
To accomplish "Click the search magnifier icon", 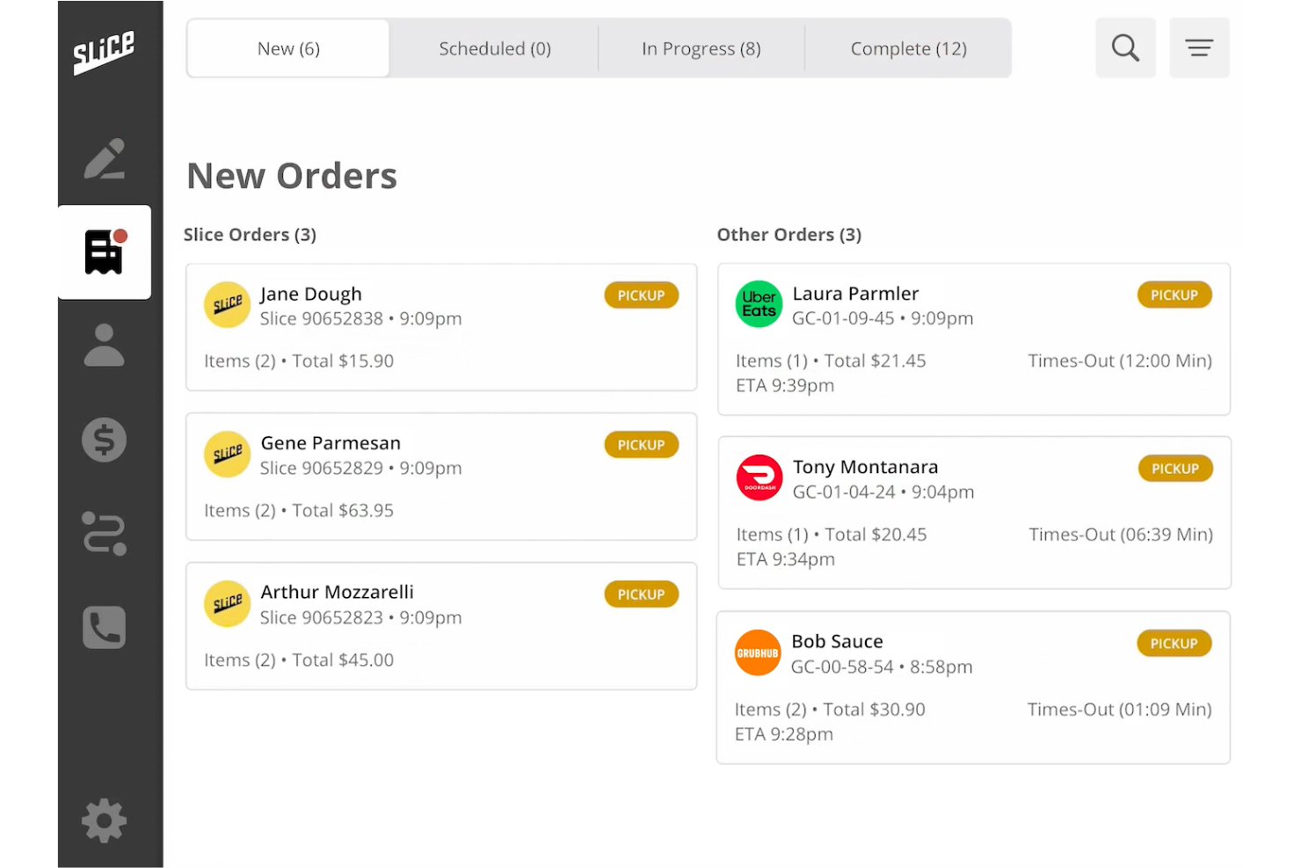I will pyautogui.click(x=1125, y=47).
